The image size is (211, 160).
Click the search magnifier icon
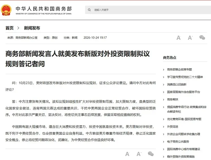(x=89, y=10)
